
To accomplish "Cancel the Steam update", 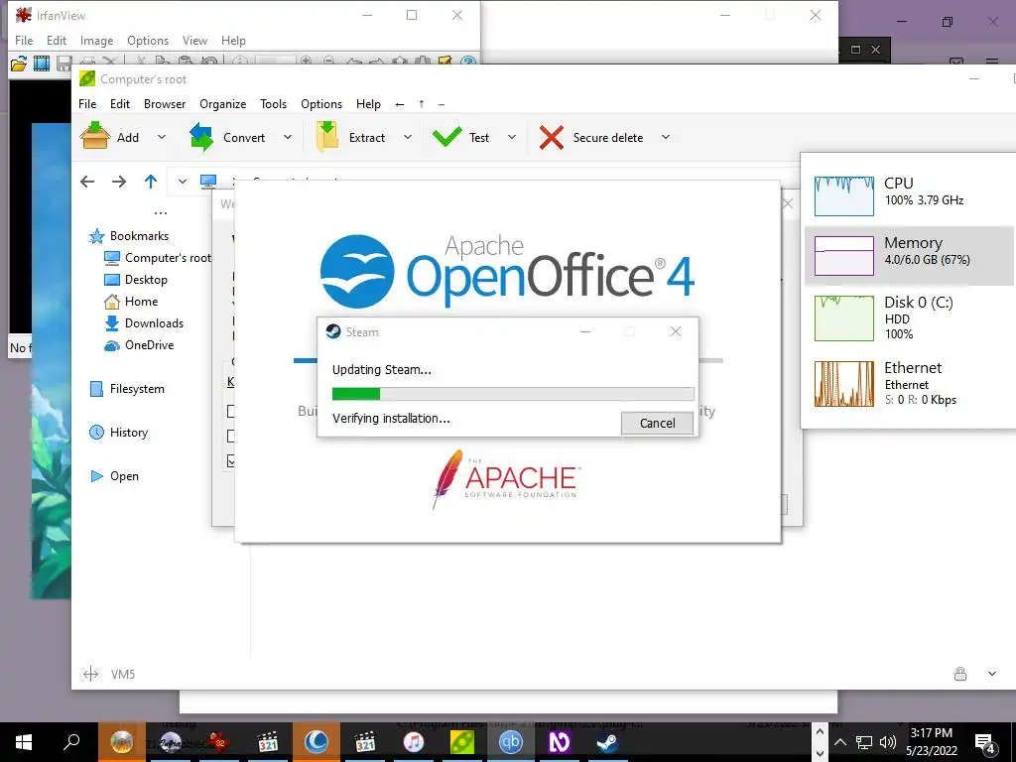I will (x=657, y=423).
